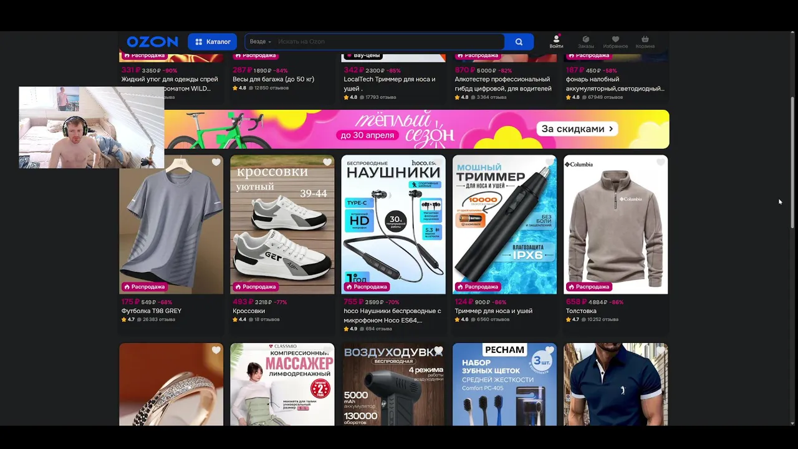Click price '658 ₽' on Толстовка card

(576, 302)
